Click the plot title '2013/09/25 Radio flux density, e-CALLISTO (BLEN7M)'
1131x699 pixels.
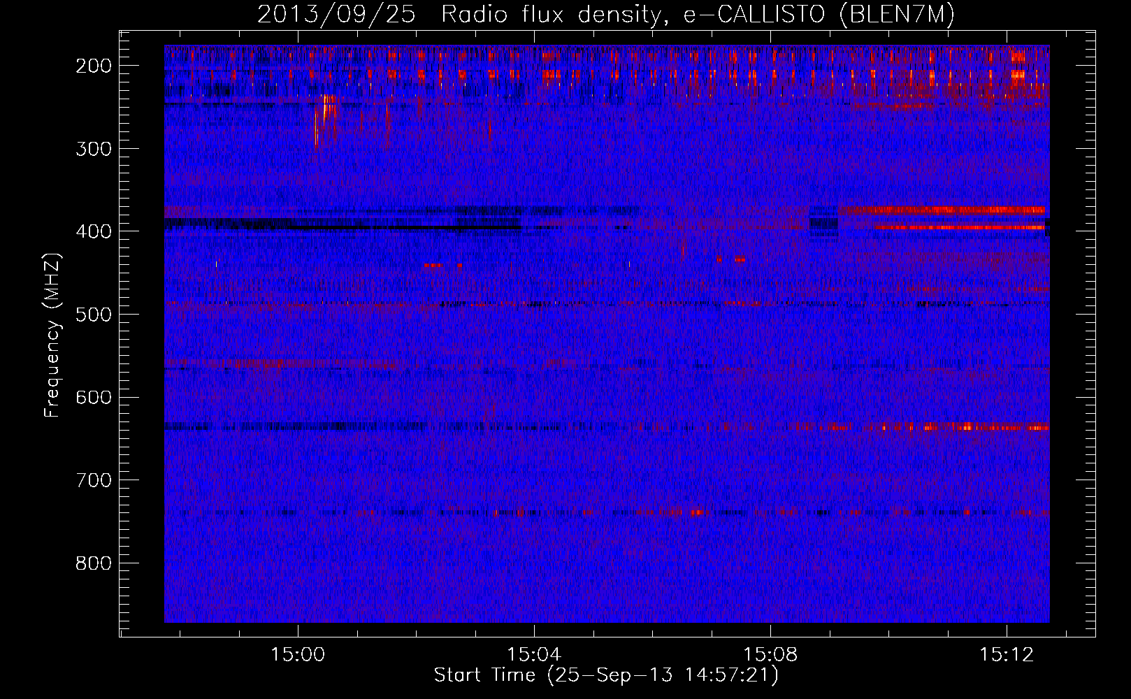pyautogui.click(x=605, y=14)
